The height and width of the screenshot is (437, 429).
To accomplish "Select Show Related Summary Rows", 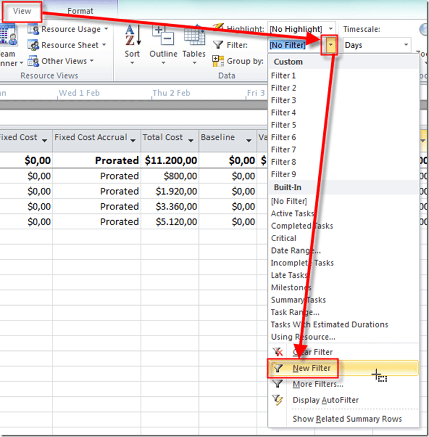I will (x=347, y=419).
